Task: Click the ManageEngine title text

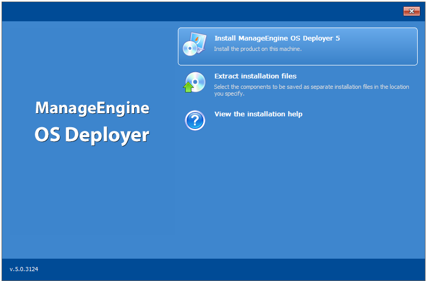Action: click(x=92, y=108)
